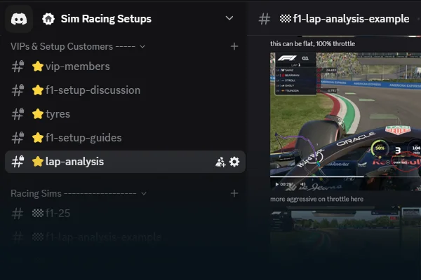Select the lap-analysis channel

(x=125, y=162)
